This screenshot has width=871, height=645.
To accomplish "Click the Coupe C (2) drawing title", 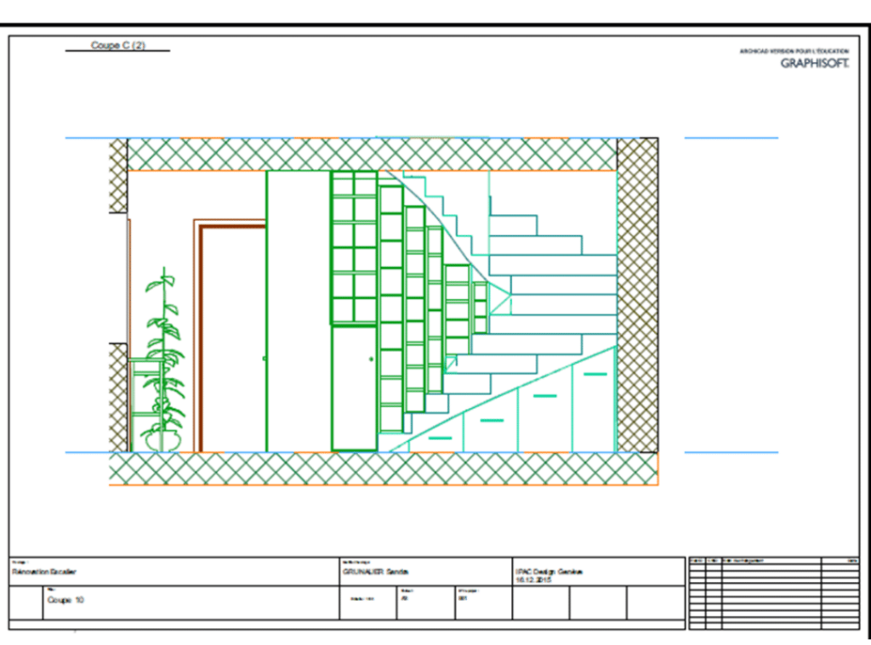I will pyautogui.click(x=117, y=45).
